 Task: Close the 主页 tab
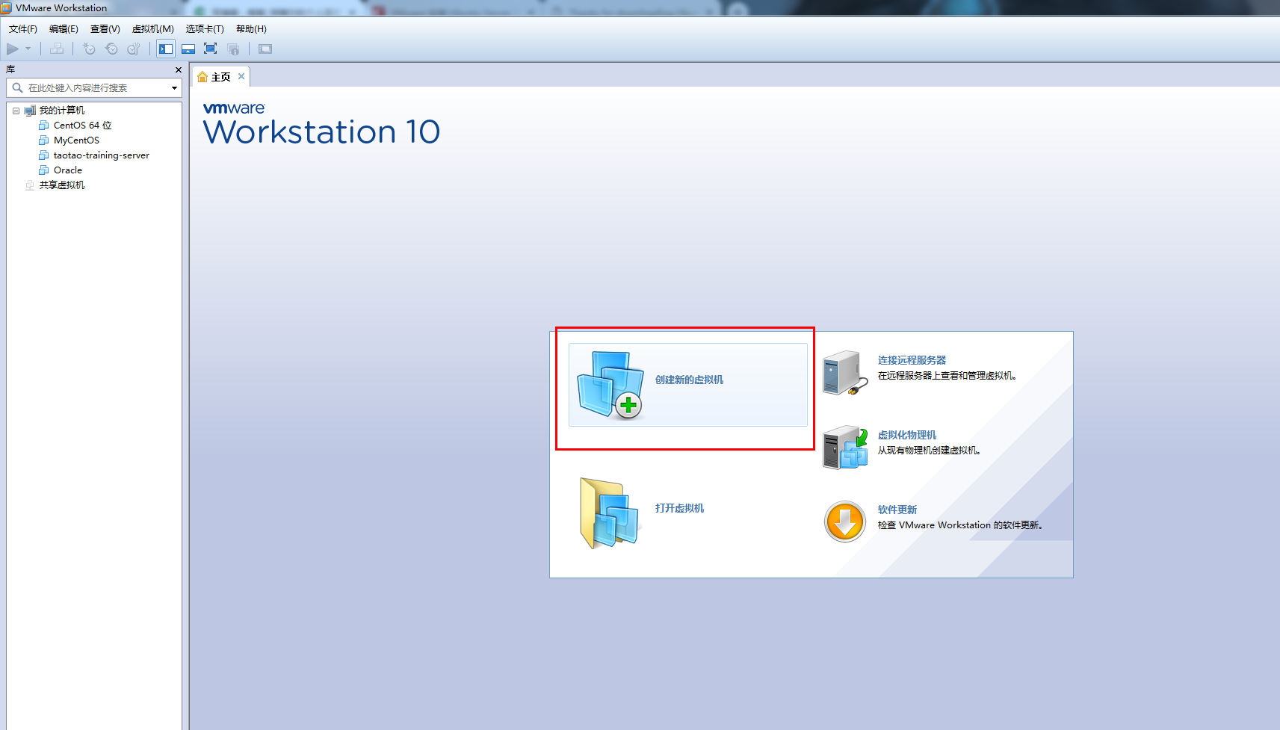pos(241,76)
